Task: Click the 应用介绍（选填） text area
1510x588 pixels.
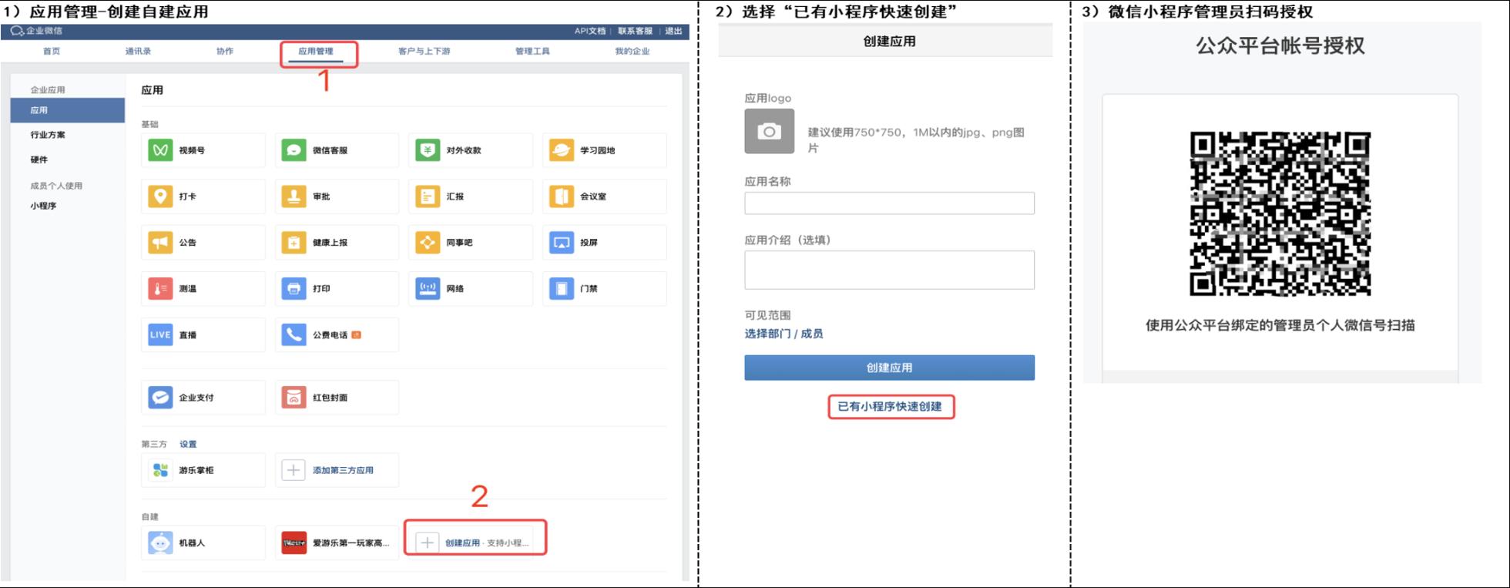Action: coord(889,270)
